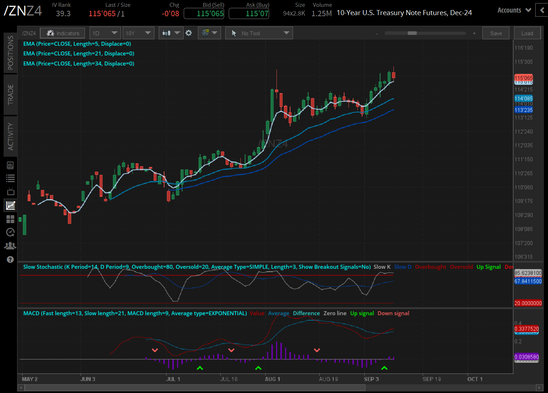
Task: Open chart settings gear icon
Action: (x=189, y=33)
